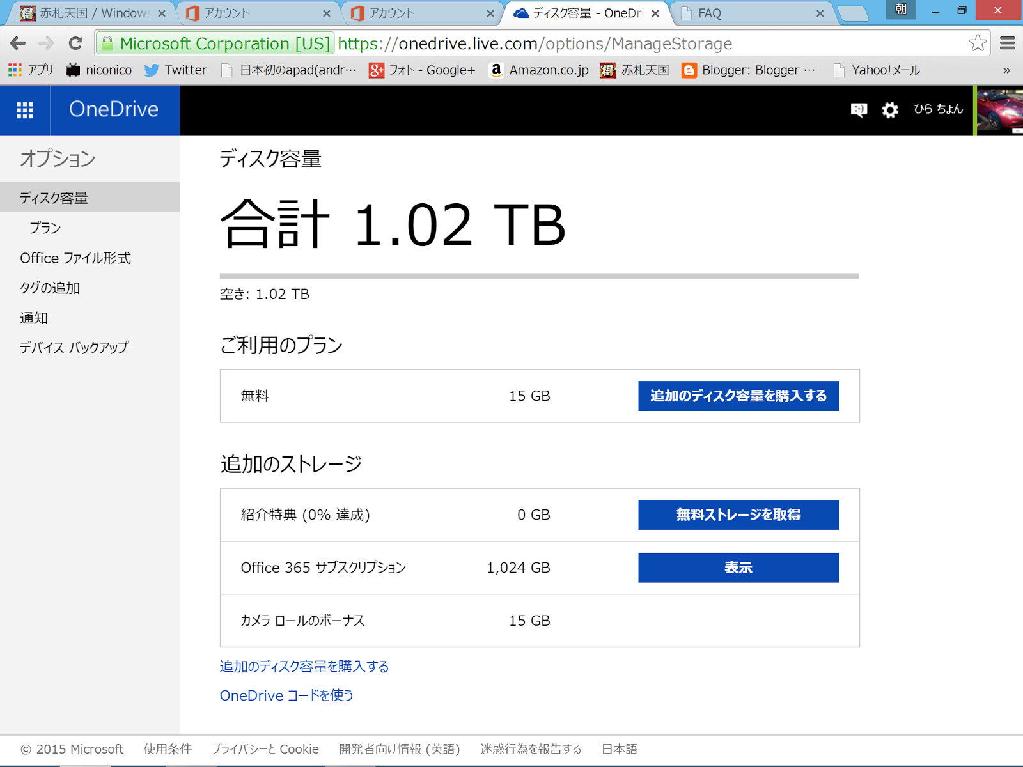Switch to the first アカウント tab
1023x767 pixels.
256,13
